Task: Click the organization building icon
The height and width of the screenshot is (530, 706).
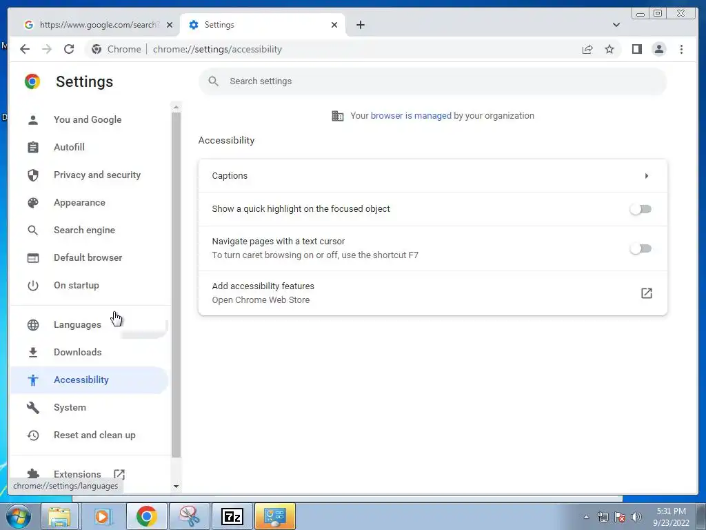Action: coord(338,116)
